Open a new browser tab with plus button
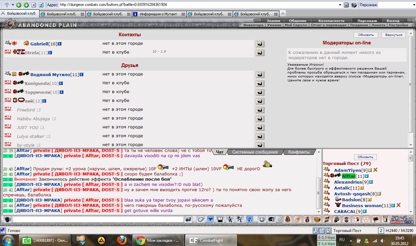The width and height of the screenshot is (416, 246). pos(283,14)
